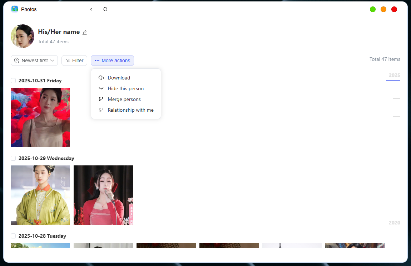The image size is (411, 266).
Task: Go back with the left arrow icon
Action: click(x=91, y=9)
